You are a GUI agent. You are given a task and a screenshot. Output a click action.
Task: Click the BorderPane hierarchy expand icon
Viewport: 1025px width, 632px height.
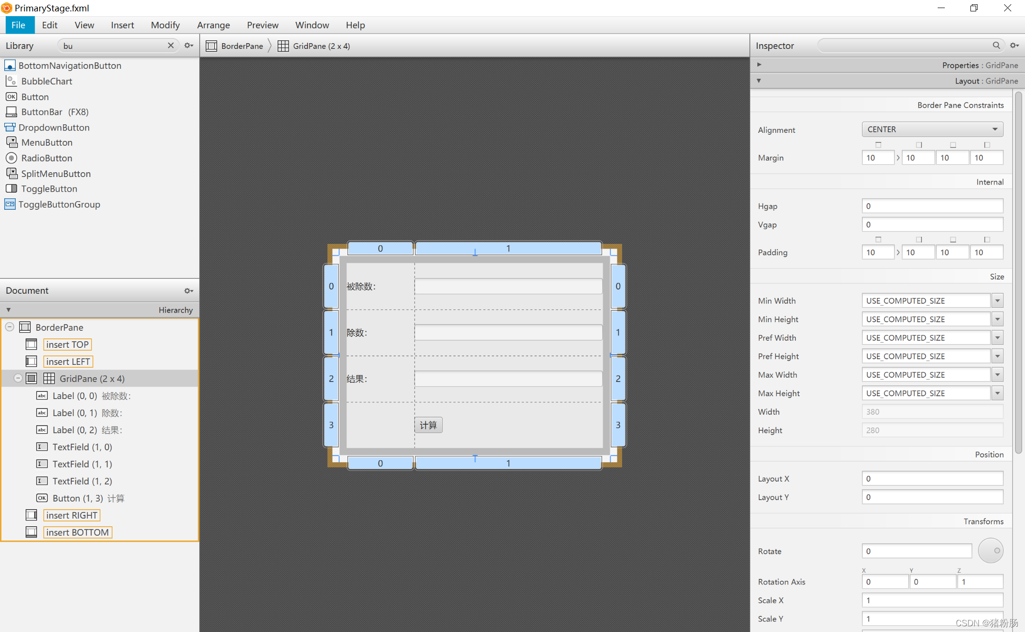tap(8, 326)
